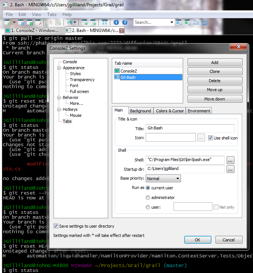Click the Previous Tab toolbar icon

pos(21,22)
